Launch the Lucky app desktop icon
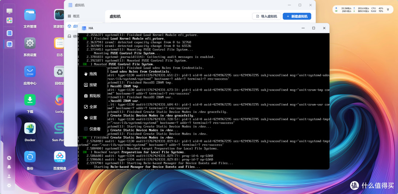This screenshot has height=194, width=398. click(x=60, y=100)
